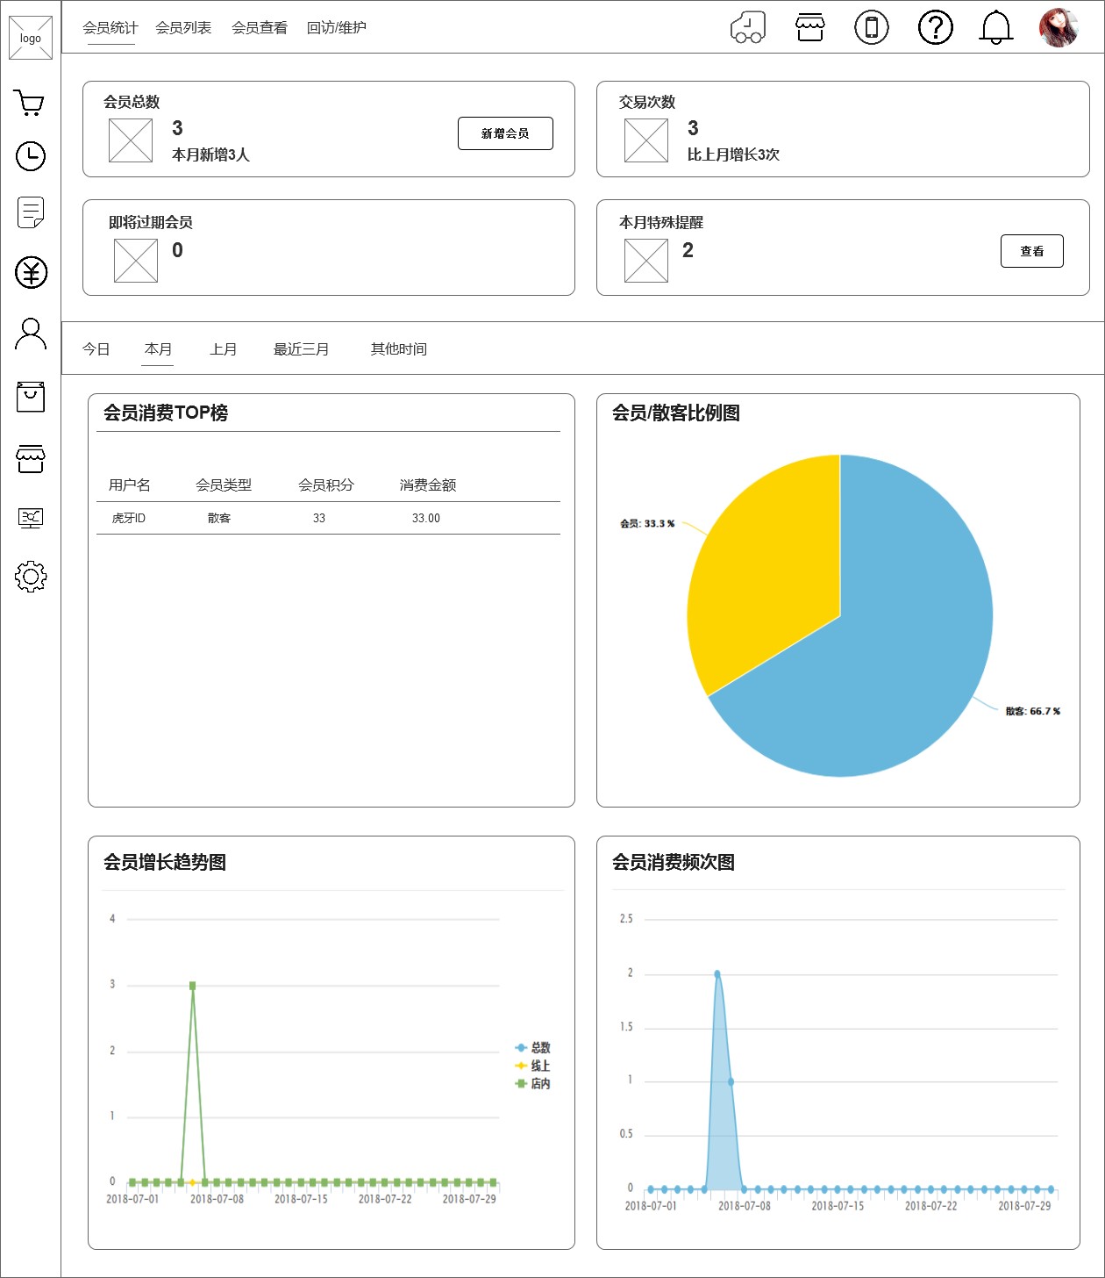The width and height of the screenshot is (1105, 1278).
Task: Switch to the 会员列表 tab
Action: (x=183, y=28)
